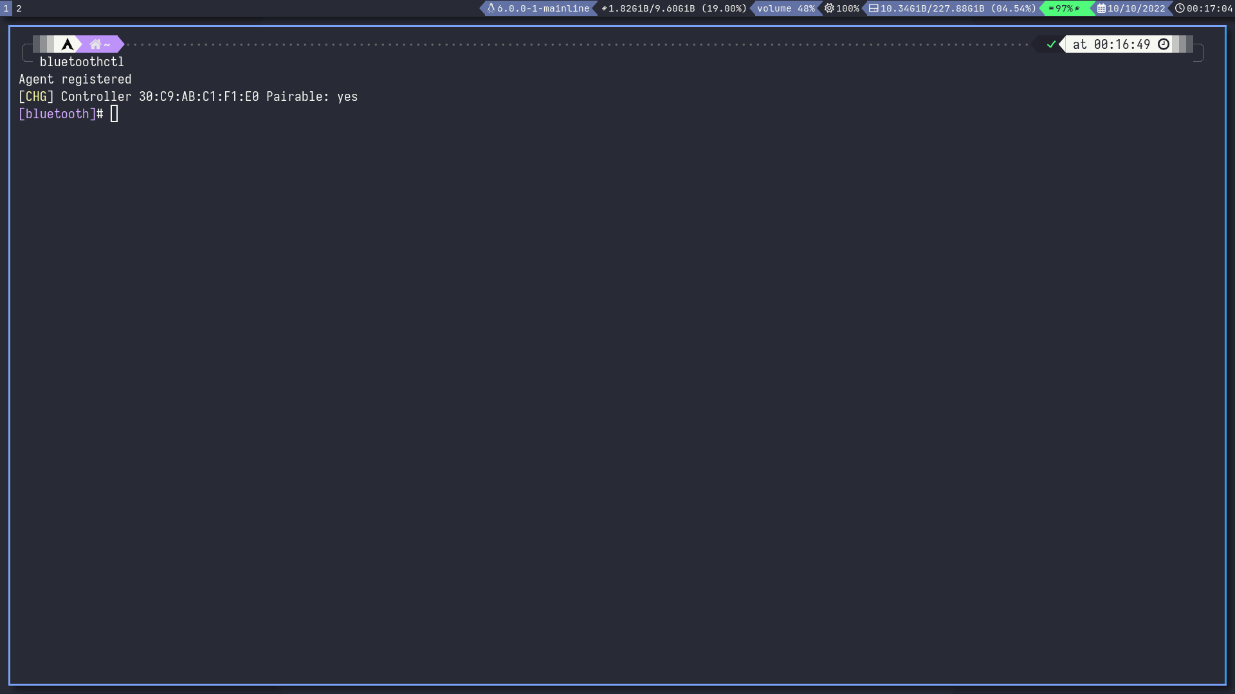Click the RAM usage memory icon
This screenshot has height=694, width=1235.
pyautogui.click(x=604, y=8)
